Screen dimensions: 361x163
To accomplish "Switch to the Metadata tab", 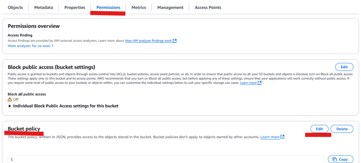I will pyautogui.click(x=43, y=7).
